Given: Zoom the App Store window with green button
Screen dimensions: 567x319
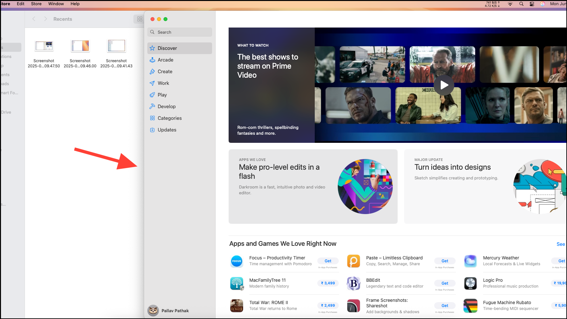Looking at the screenshot, I should pyautogui.click(x=165, y=19).
